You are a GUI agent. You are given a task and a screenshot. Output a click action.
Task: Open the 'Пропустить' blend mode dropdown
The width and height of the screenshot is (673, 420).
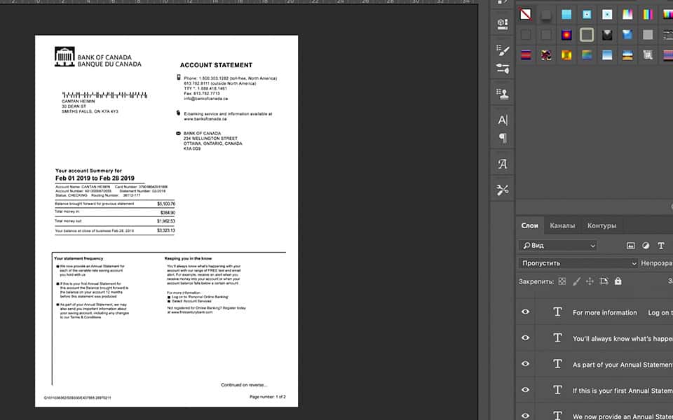point(578,263)
